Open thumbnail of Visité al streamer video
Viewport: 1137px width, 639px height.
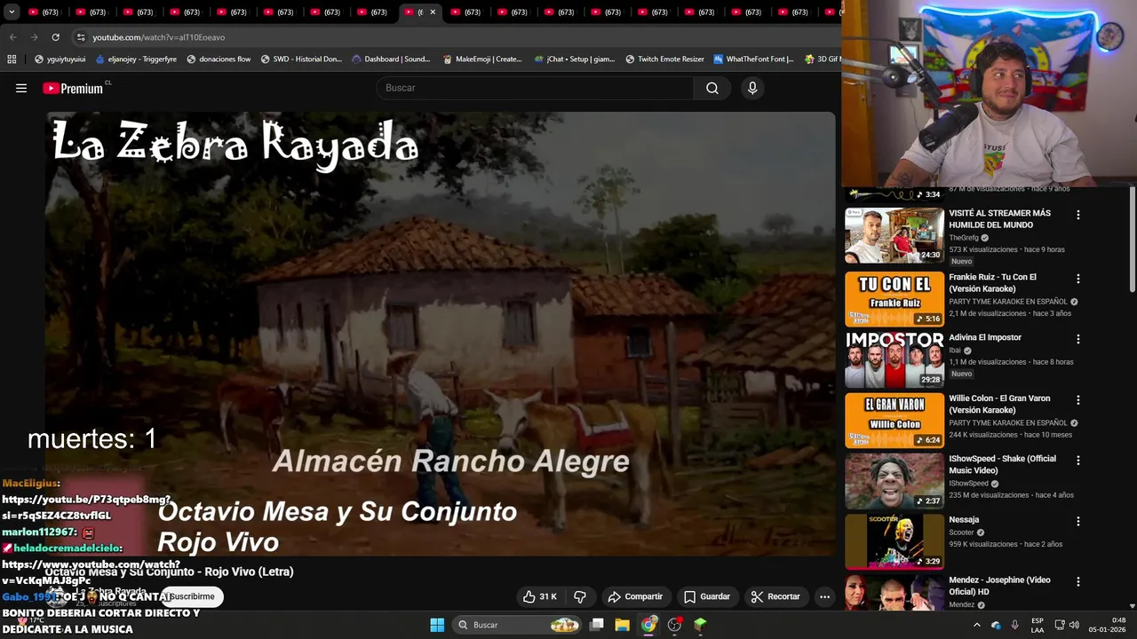click(x=894, y=235)
